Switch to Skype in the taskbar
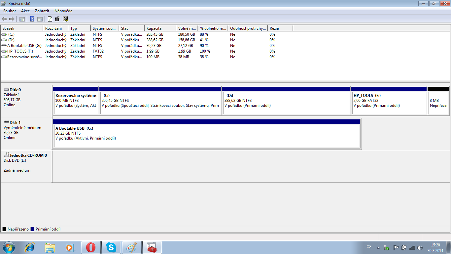 point(111,247)
